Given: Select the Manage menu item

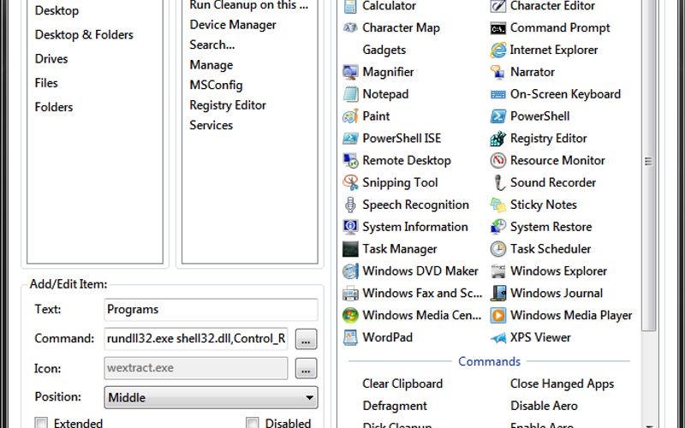Looking at the screenshot, I should coord(211,65).
